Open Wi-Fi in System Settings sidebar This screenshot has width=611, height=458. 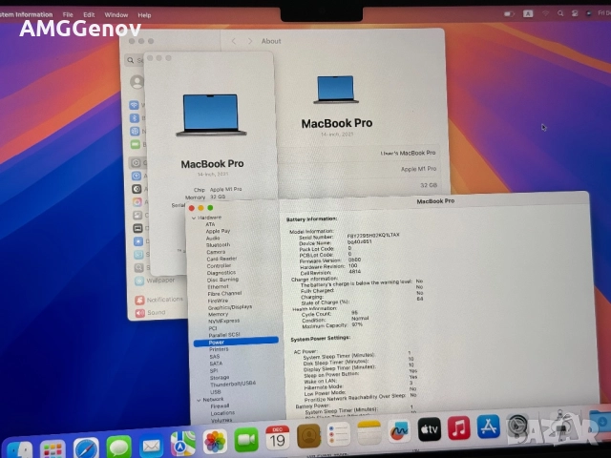click(134, 105)
